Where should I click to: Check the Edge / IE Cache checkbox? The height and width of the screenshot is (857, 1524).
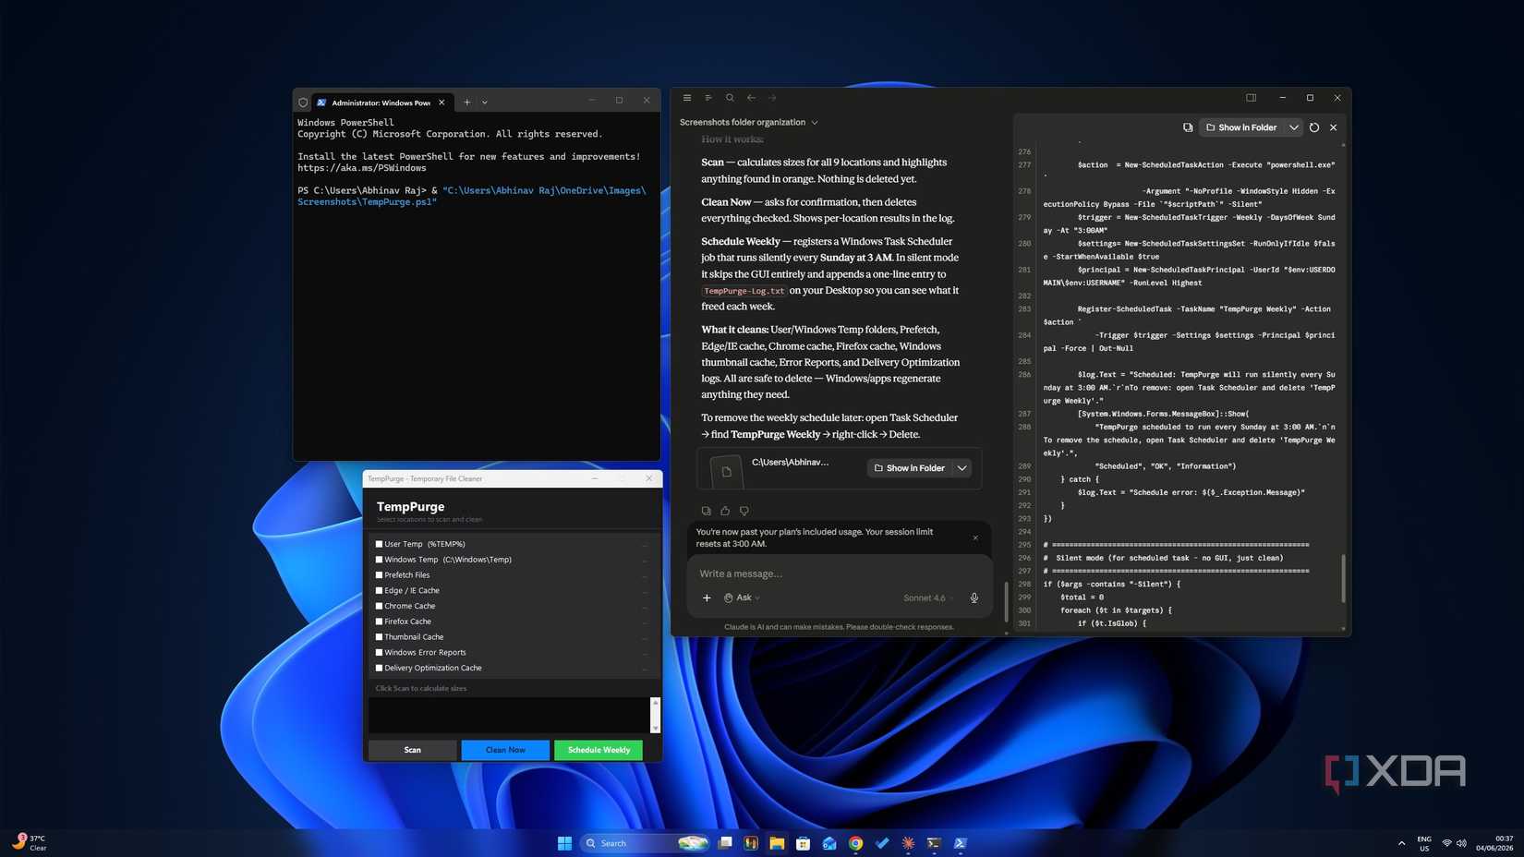pyautogui.click(x=379, y=590)
